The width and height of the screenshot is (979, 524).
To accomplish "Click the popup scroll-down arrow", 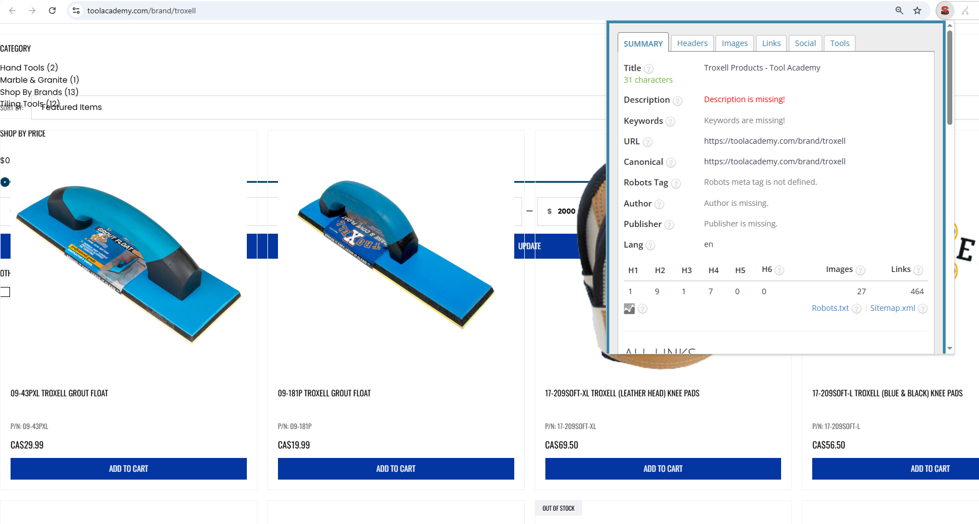I will [x=950, y=348].
